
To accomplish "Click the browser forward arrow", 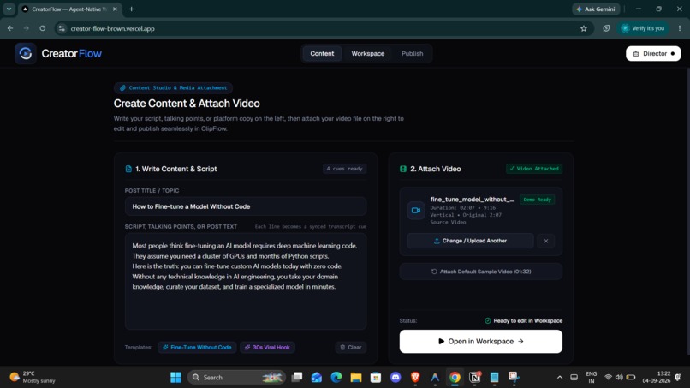I will [x=26, y=28].
